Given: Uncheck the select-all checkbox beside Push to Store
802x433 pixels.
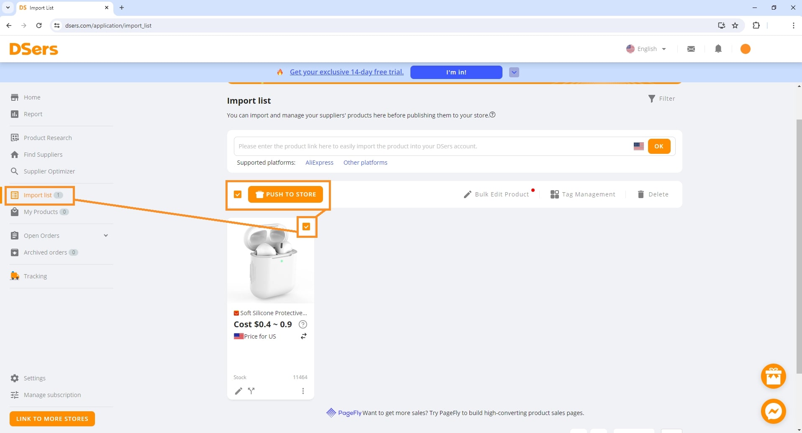Looking at the screenshot, I should click(x=237, y=194).
